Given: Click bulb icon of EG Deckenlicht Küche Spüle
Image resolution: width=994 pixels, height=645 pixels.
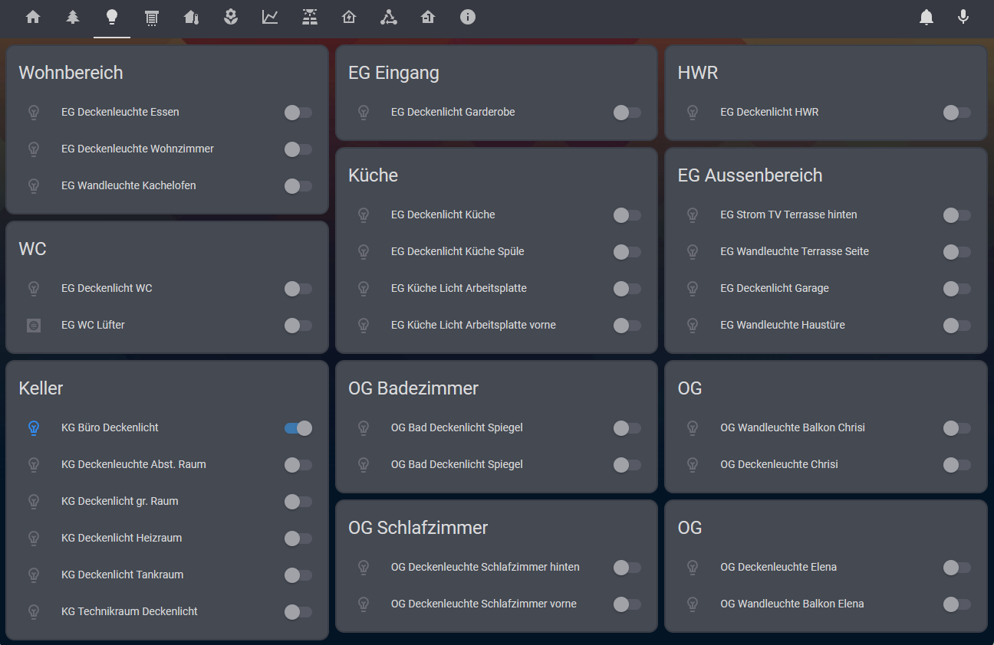Looking at the screenshot, I should point(364,252).
